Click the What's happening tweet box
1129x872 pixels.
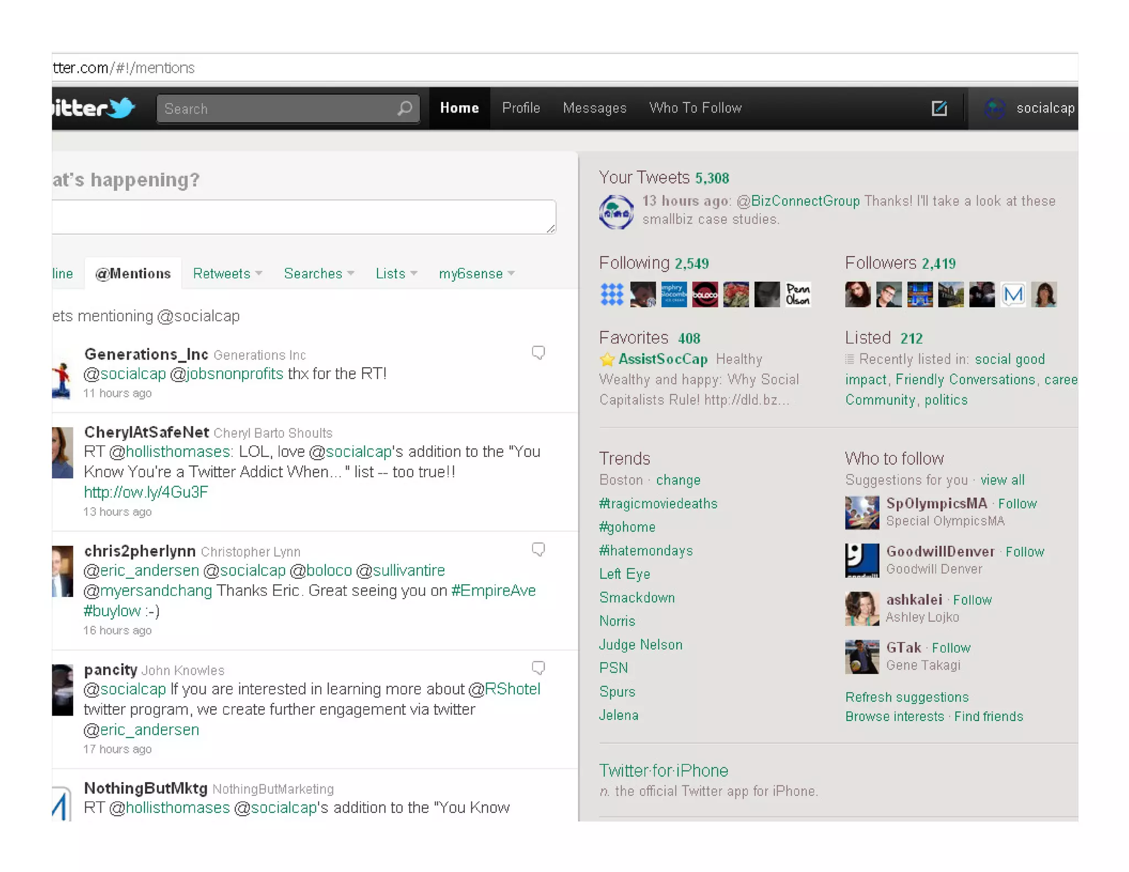coord(303,217)
